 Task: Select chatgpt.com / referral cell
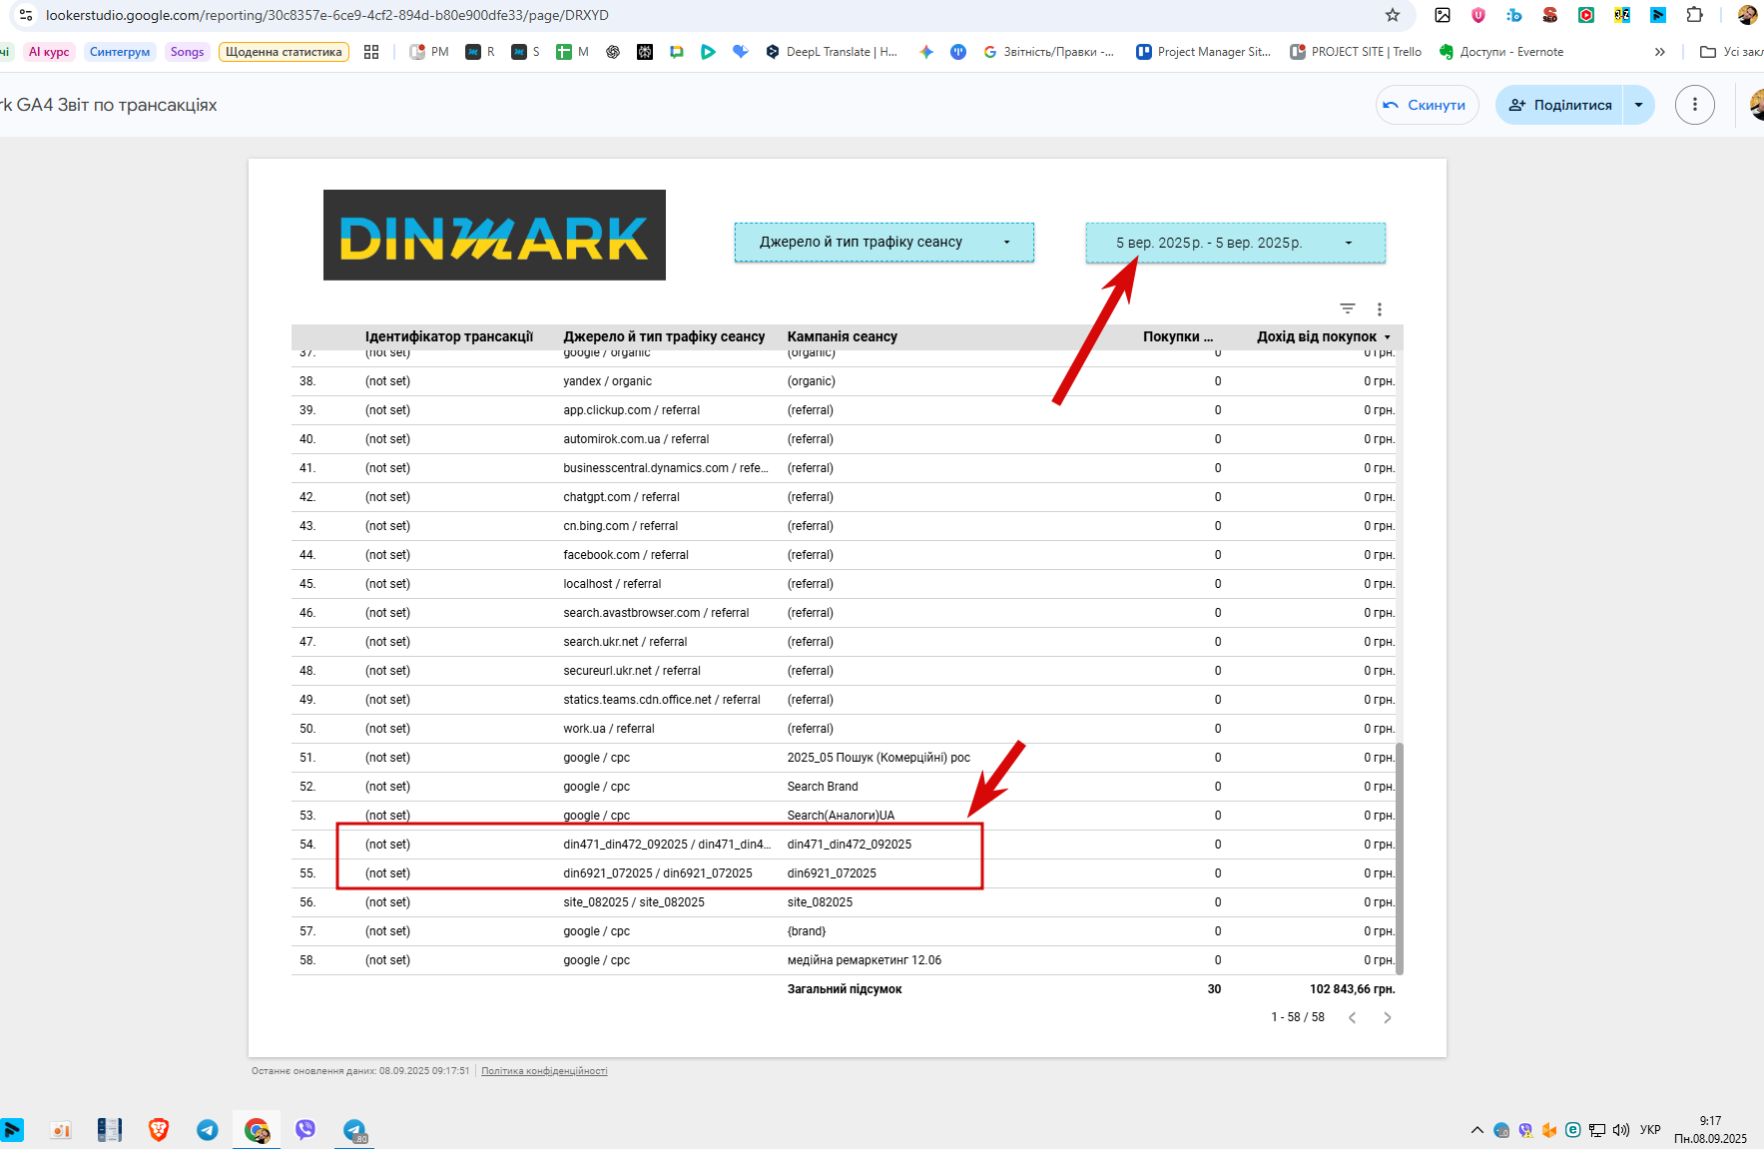(621, 497)
